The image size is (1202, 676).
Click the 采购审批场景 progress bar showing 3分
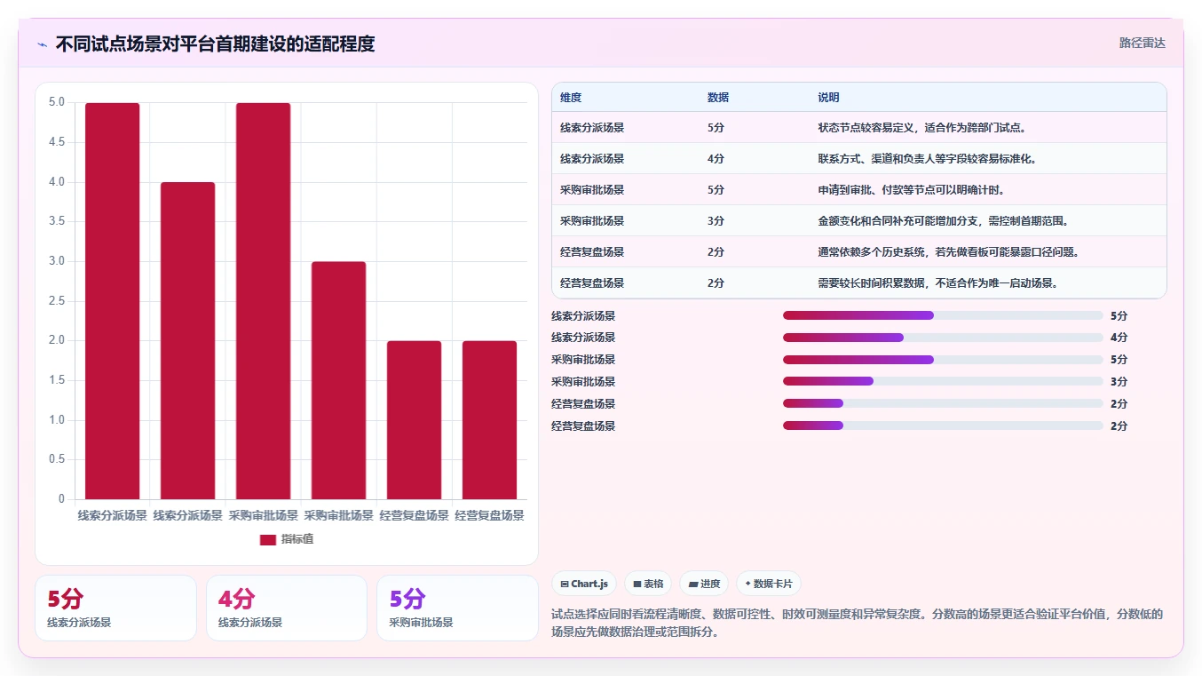943,381
